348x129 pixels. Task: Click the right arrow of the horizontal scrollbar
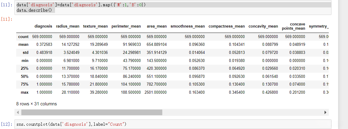[x=325, y=113]
